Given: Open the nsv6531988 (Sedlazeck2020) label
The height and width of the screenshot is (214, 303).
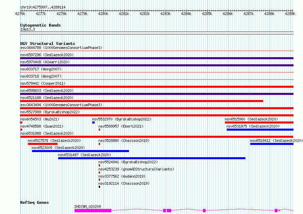Looking at the screenshot, I should (47, 133).
